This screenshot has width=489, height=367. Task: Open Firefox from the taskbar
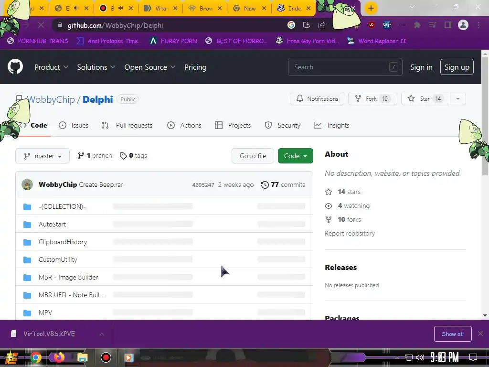click(x=59, y=357)
